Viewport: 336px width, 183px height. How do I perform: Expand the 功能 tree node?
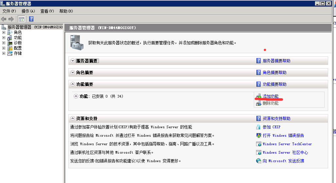[4, 38]
